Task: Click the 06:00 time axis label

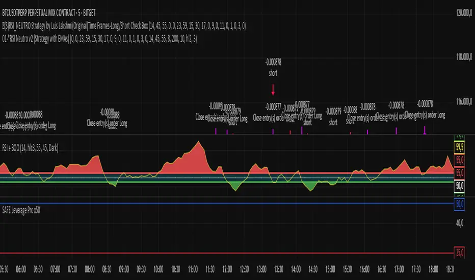Action: click(x=21, y=269)
